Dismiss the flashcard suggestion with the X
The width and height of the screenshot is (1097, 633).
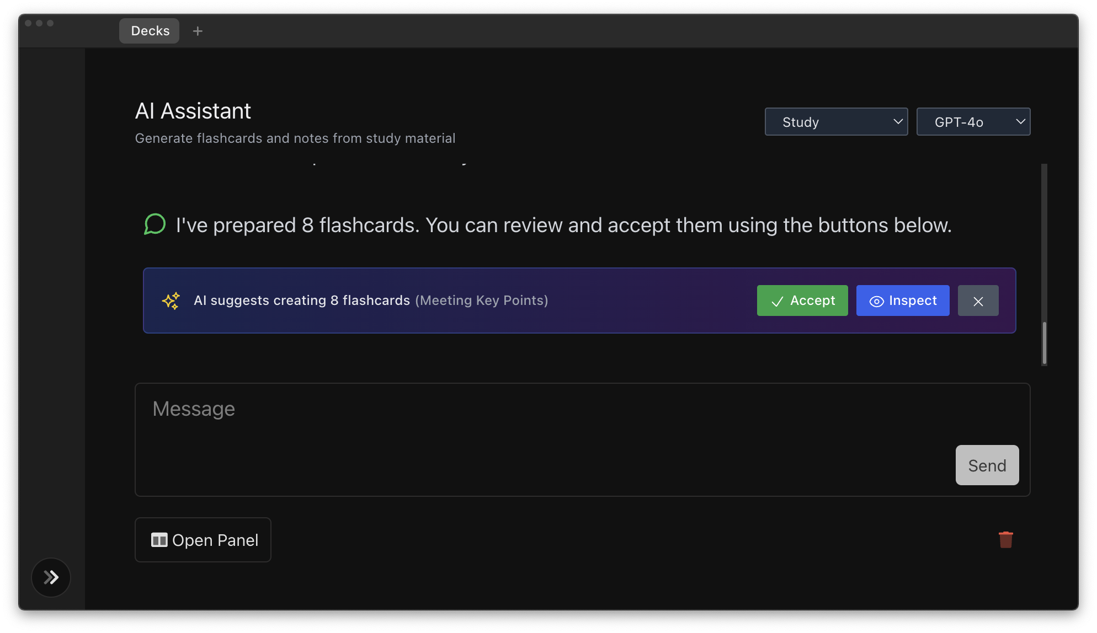(978, 301)
